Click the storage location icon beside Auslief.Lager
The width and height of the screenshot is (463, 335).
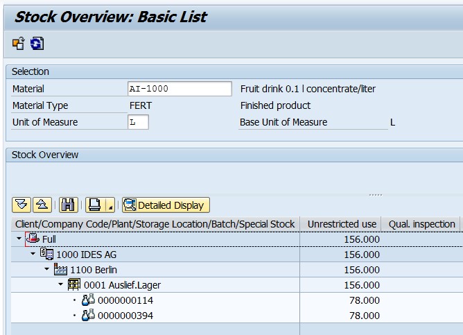click(x=74, y=284)
